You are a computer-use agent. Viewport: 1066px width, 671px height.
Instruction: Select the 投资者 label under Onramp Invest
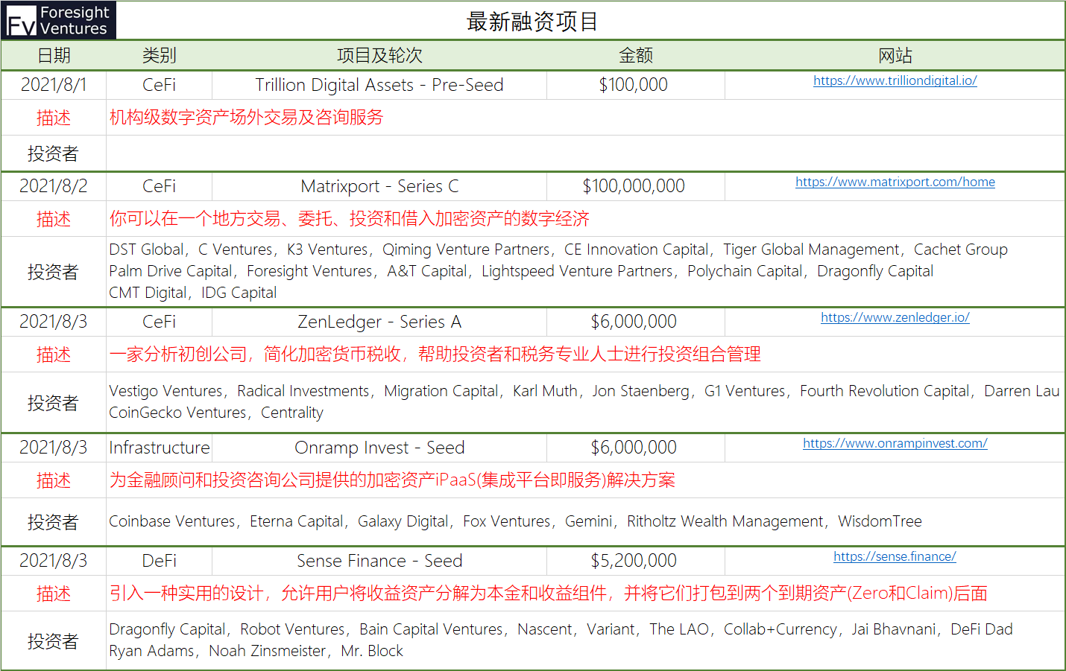(54, 522)
